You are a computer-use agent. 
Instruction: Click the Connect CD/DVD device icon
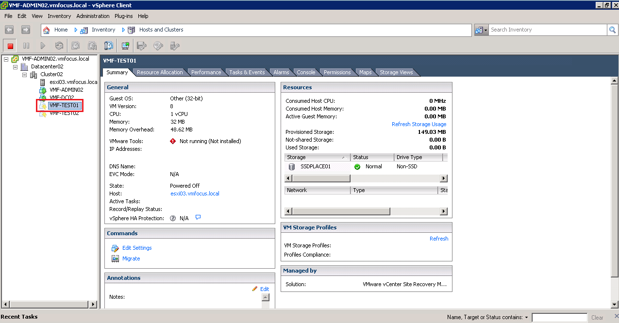tap(158, 46)
